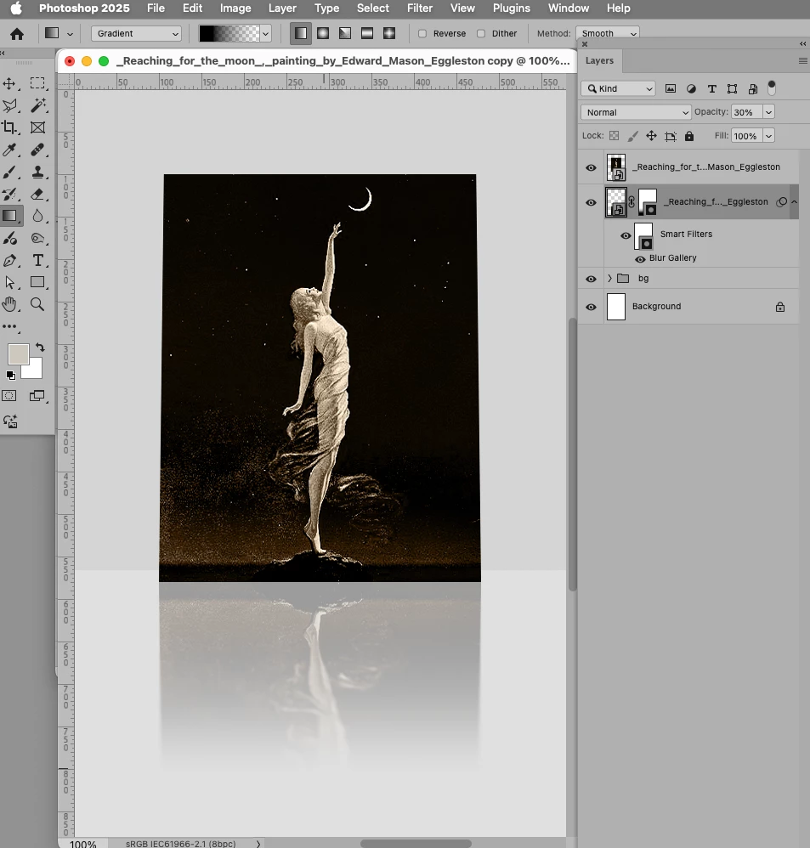
Task: Open the Layers panel options menu
Action: tap(803, 60)
